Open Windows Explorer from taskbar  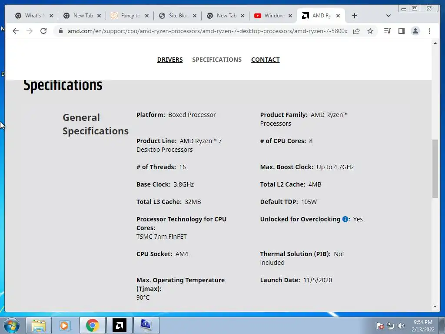39,325
